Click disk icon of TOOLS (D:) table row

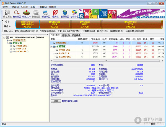[57, 50]
